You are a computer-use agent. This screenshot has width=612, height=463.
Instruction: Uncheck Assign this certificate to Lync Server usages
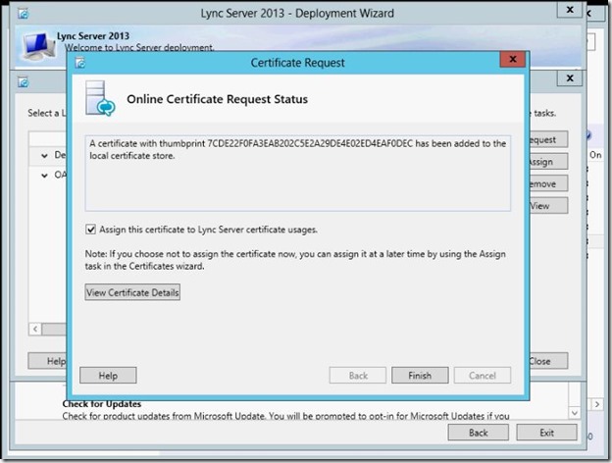click(x=90, y=230)
